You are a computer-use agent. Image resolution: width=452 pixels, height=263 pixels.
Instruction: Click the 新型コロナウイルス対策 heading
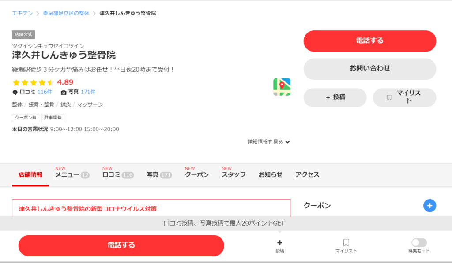click(88, 209)
